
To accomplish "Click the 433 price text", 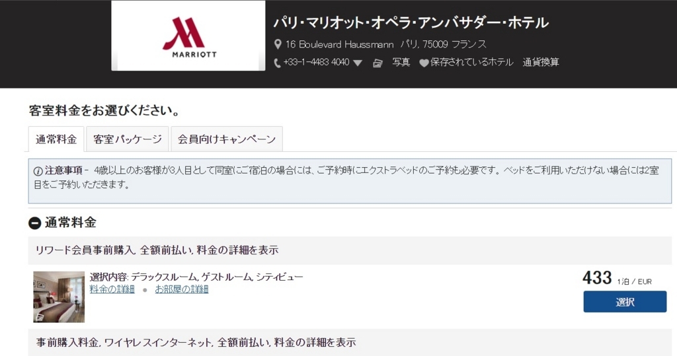I will [x=597, y=278].
